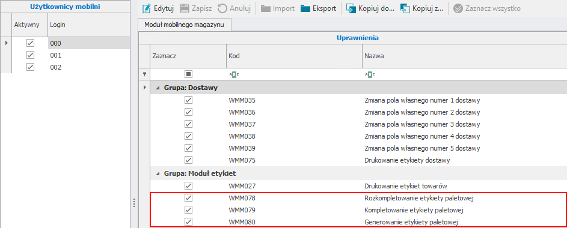Click the Kopiuj do... icon

coord(351,8)
